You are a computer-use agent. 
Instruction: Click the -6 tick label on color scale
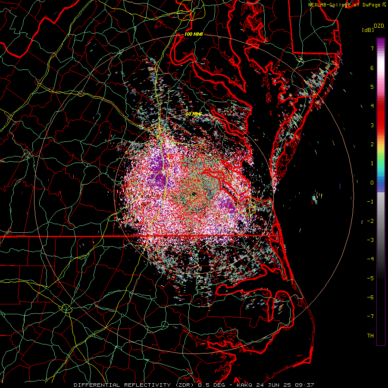(370, 297)
